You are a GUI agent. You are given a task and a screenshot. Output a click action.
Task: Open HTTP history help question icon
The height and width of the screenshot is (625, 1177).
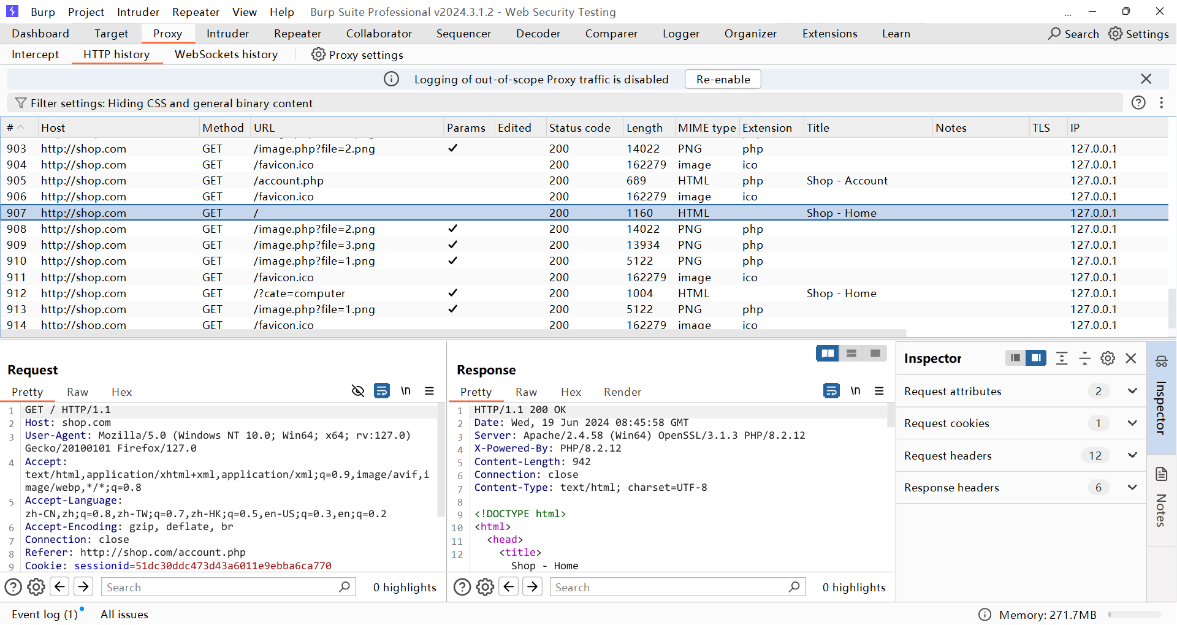click(1138, 103)
